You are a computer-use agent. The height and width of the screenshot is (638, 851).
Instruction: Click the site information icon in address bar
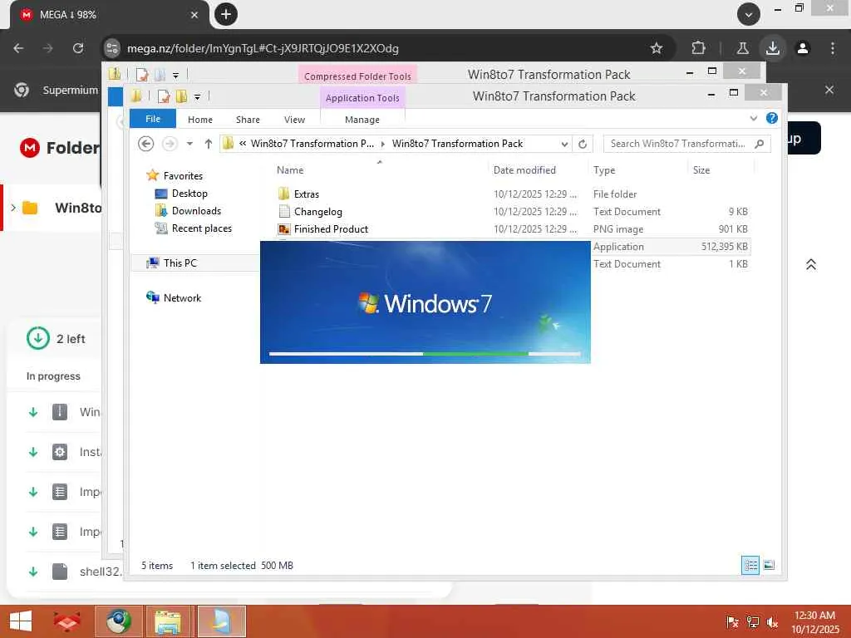pyautogui.click(x=112, y=48)
